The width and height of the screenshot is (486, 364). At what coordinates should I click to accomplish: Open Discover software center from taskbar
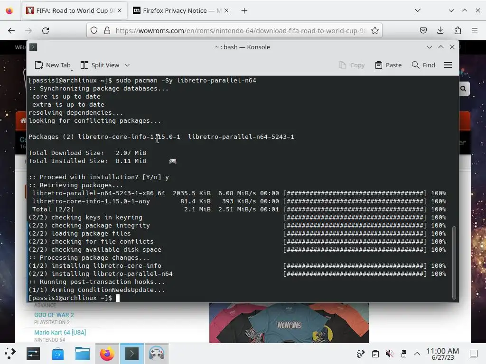click(57, 354)
